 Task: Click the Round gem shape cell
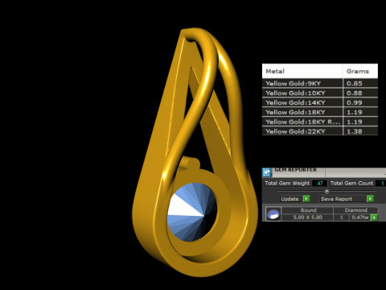click(308, 210)
